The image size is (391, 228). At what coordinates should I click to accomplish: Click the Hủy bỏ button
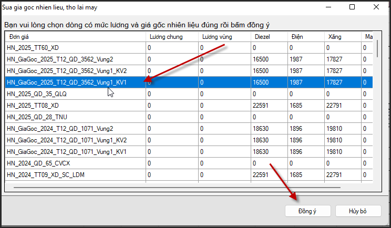(x=357, y=211)
